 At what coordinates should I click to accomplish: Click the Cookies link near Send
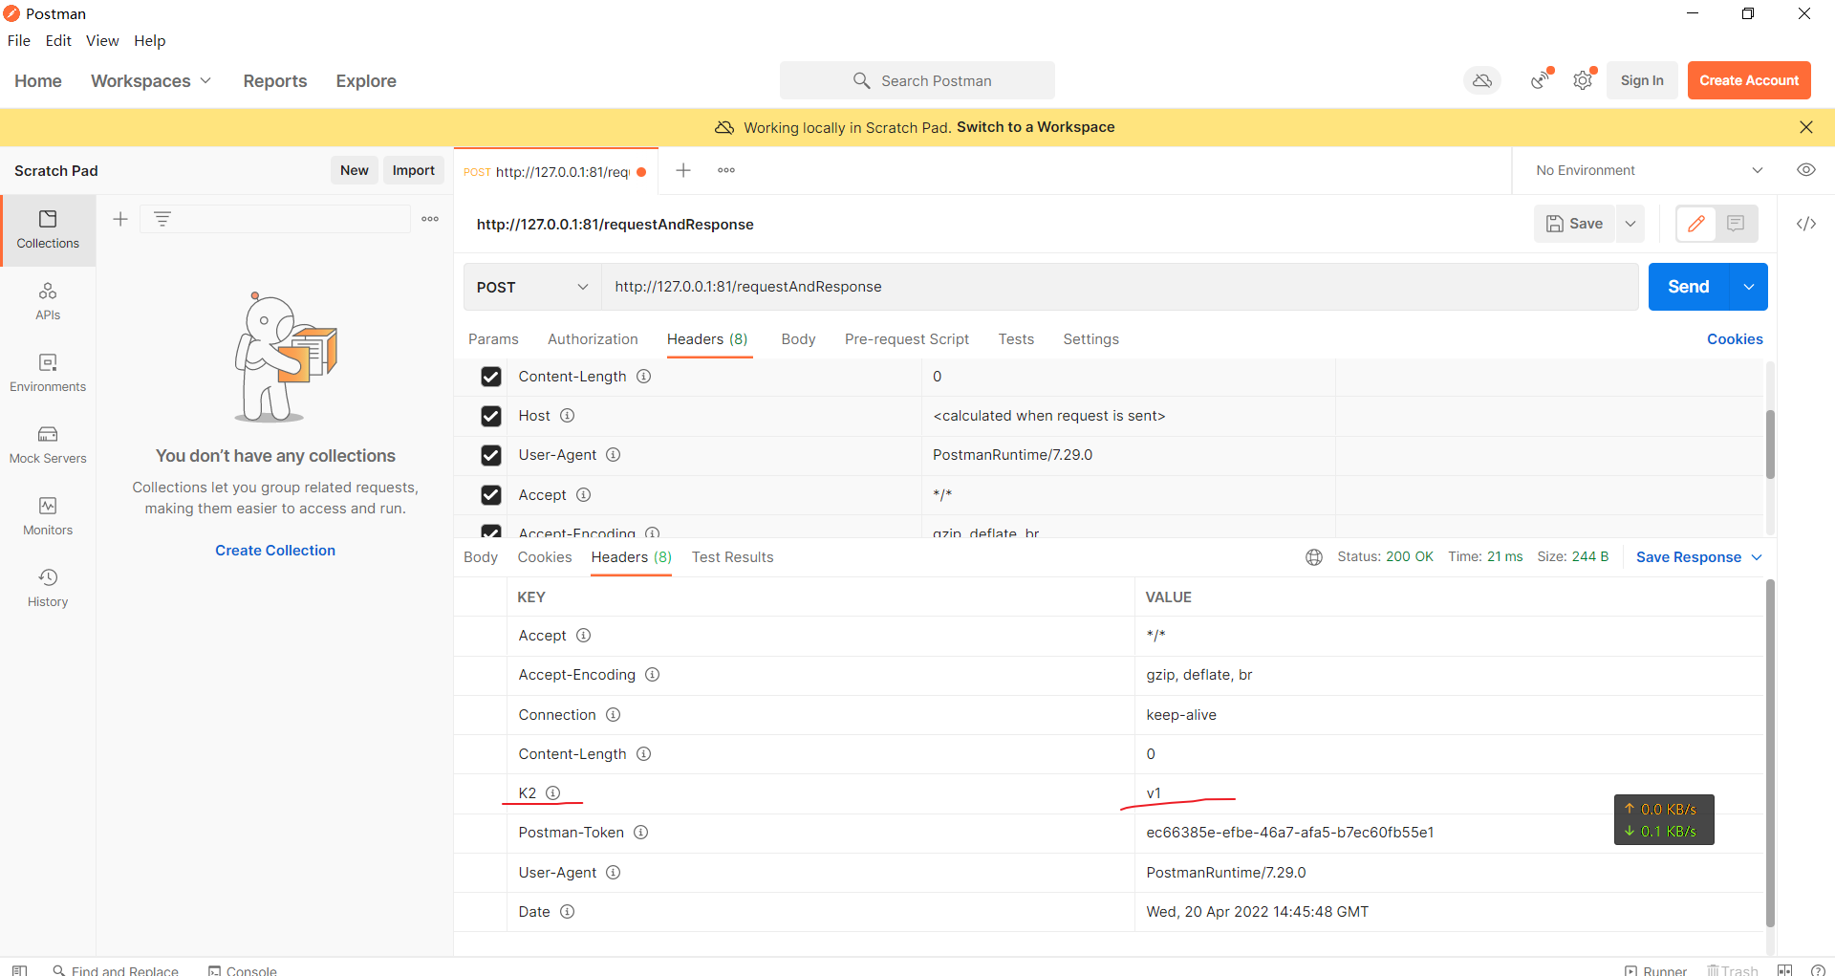1736,339
